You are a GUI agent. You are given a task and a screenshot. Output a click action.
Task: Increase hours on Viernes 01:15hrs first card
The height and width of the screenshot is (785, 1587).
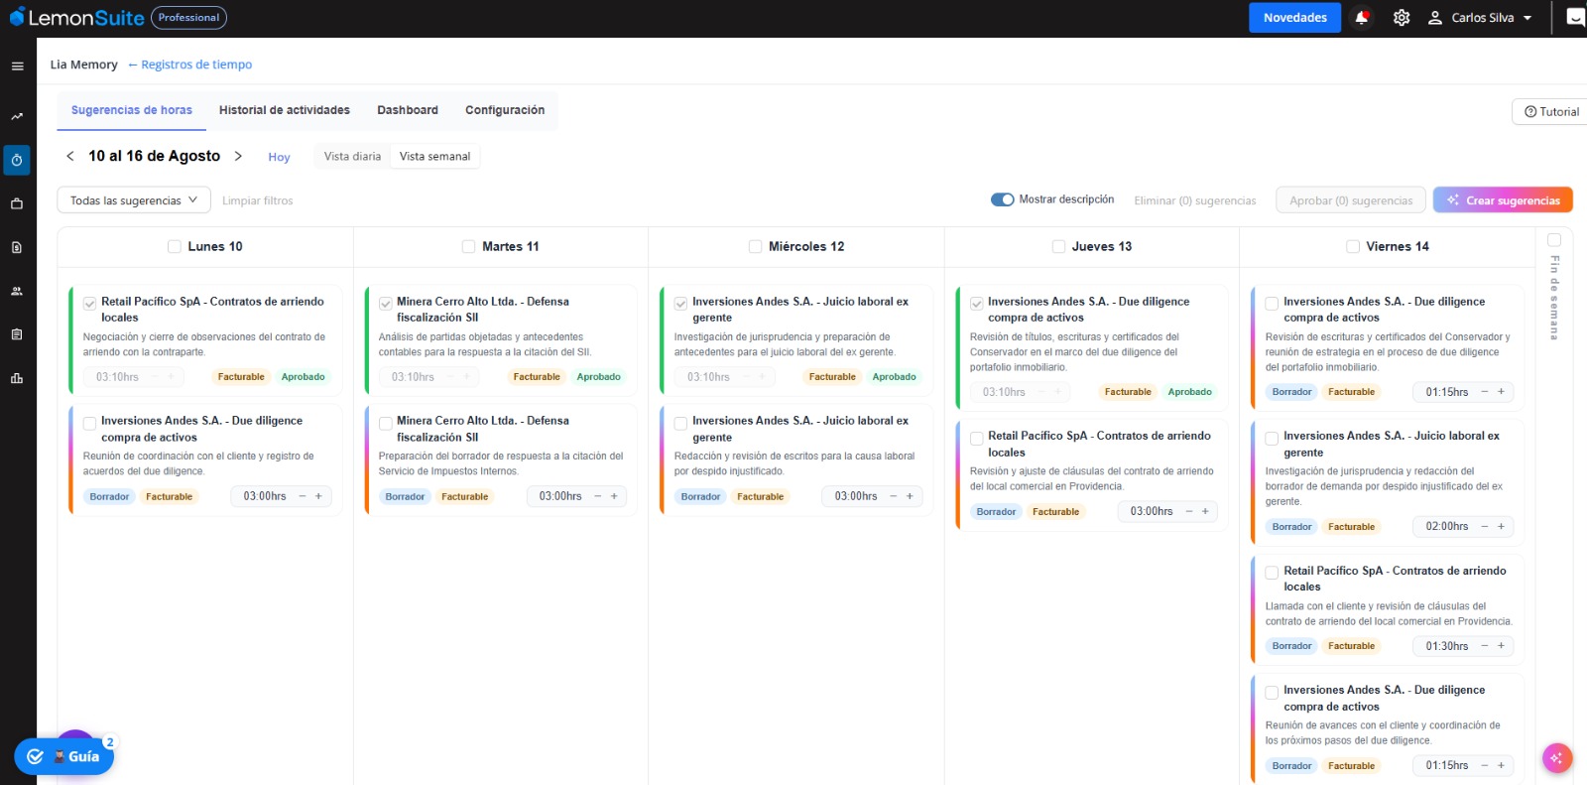1501,392
